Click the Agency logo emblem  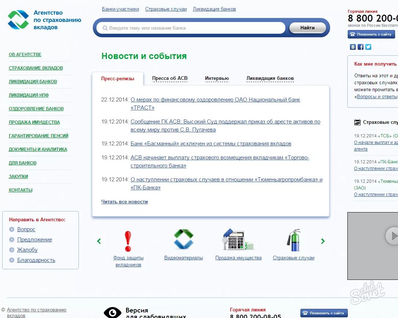coord(18,19)
